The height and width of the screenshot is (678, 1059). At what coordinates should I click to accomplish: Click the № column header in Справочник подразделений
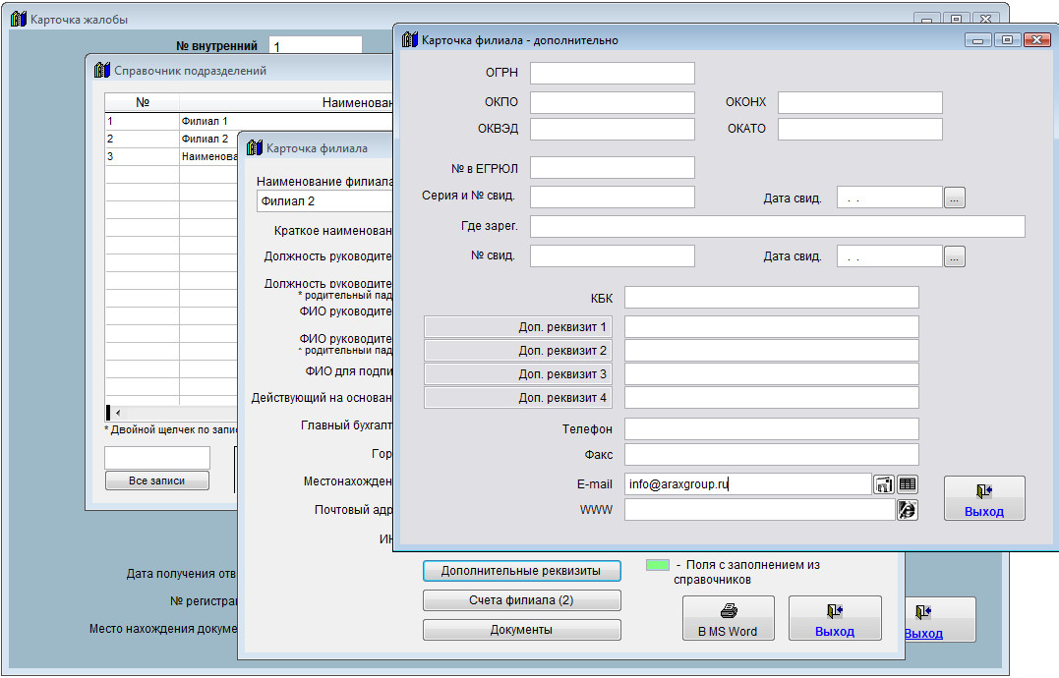142,102
